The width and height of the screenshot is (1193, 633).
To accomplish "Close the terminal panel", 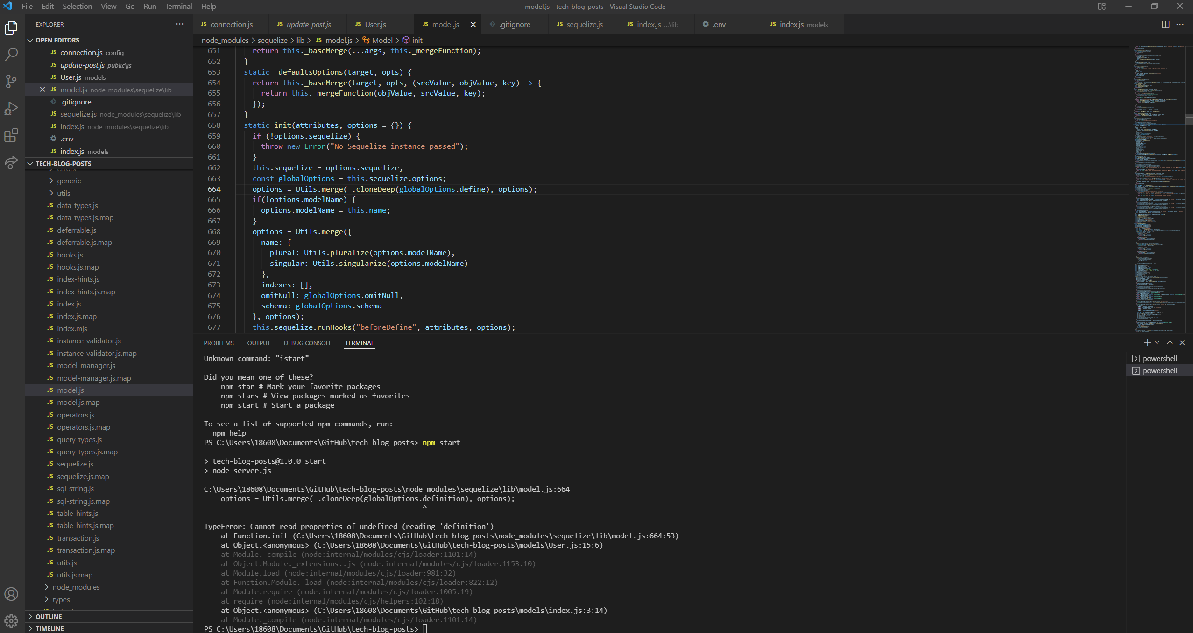I will (x=1182, y=342).
